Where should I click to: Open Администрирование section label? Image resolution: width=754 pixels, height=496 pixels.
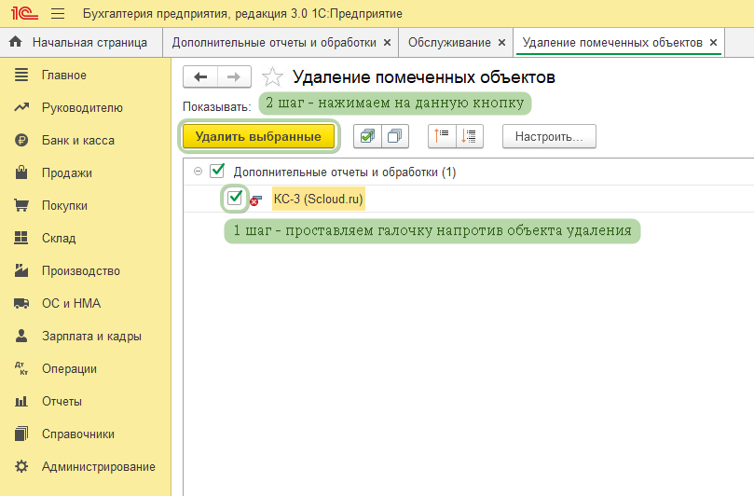[x=99, y=467]
